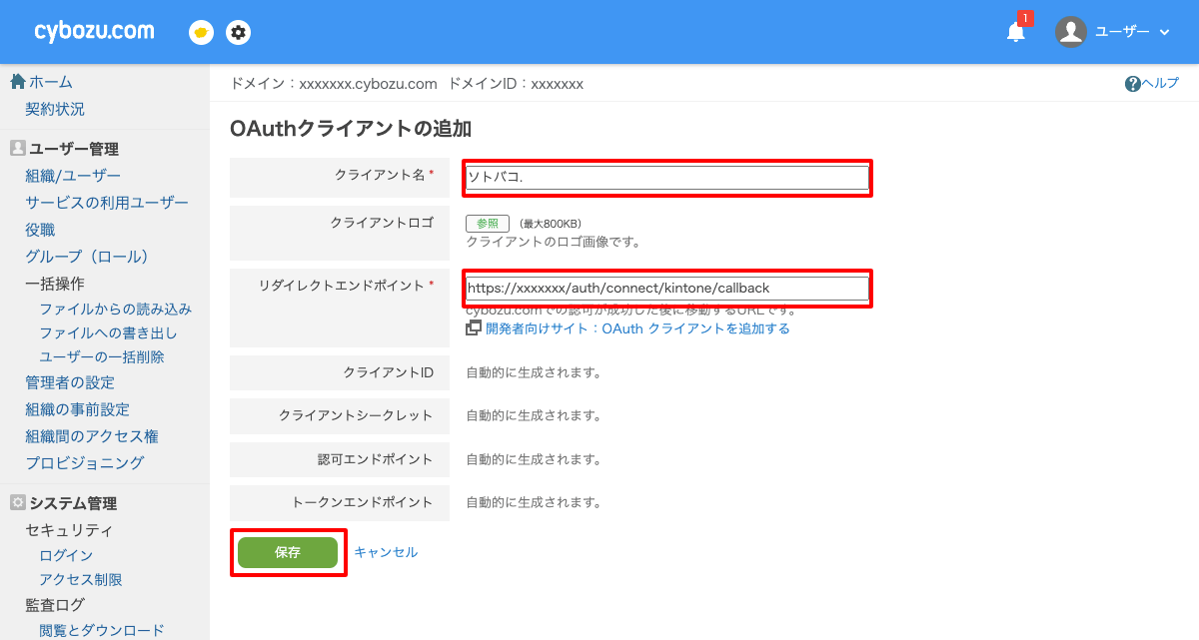Click the user avatar icon in header

coord(1070,31)
